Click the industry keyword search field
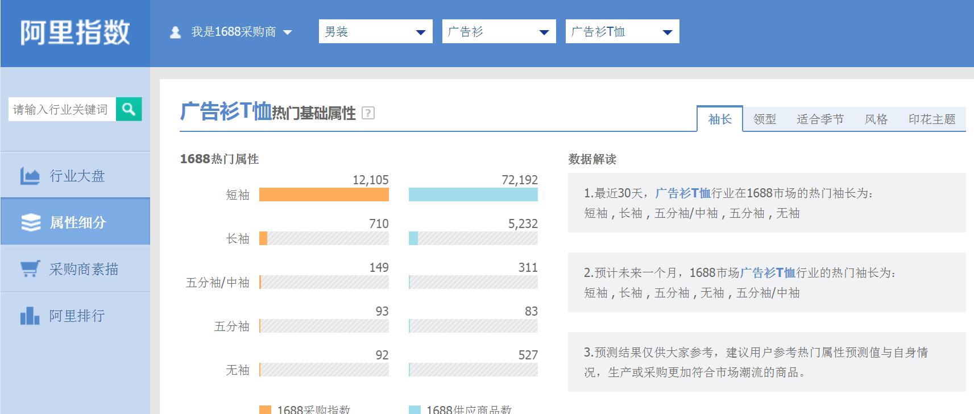The image size is (974, 414). click(x=62, y=109)
